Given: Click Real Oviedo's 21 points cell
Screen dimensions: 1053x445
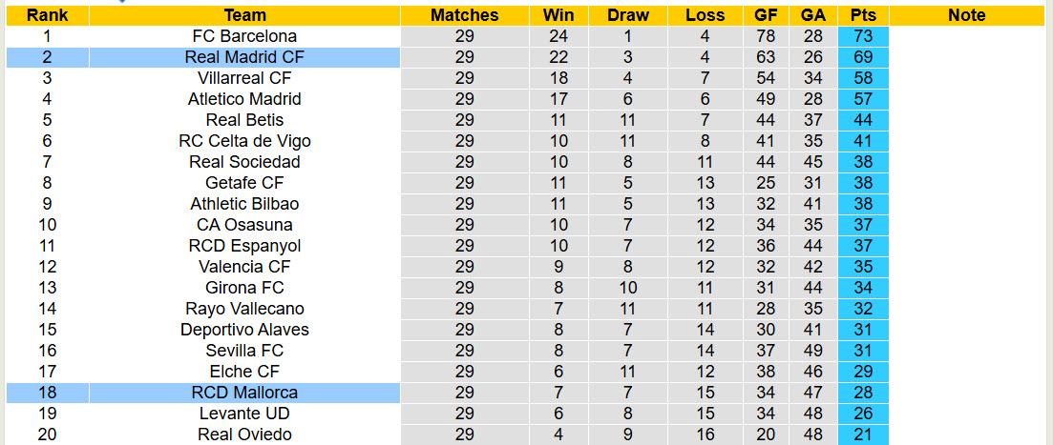Looking at the screenshot, I should pos(863,435).
